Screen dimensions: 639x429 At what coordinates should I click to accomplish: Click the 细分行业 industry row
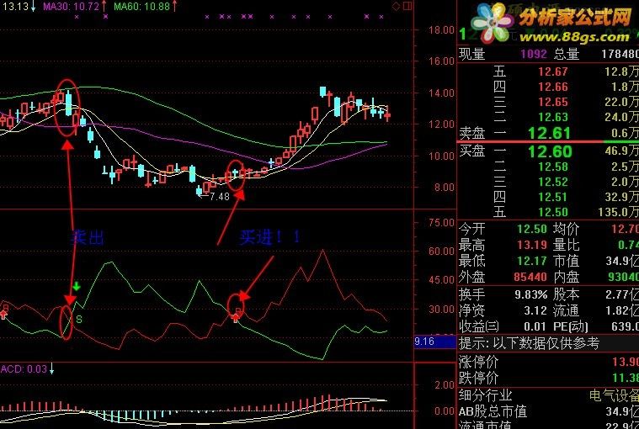[x=548, y=395]
